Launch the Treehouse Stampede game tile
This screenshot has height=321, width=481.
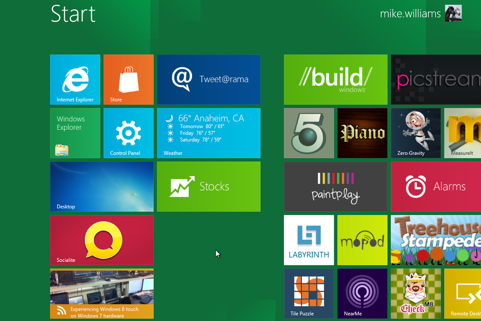[436, 240]
